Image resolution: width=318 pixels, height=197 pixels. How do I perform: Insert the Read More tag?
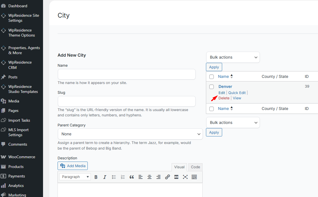tap(176, 177)
